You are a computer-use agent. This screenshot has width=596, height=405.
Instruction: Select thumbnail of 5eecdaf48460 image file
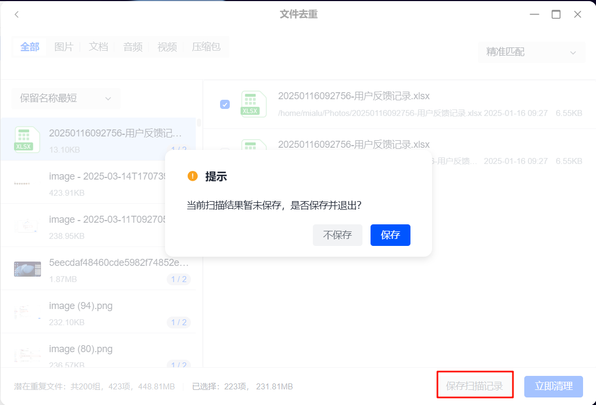click(x=27, y=269)
